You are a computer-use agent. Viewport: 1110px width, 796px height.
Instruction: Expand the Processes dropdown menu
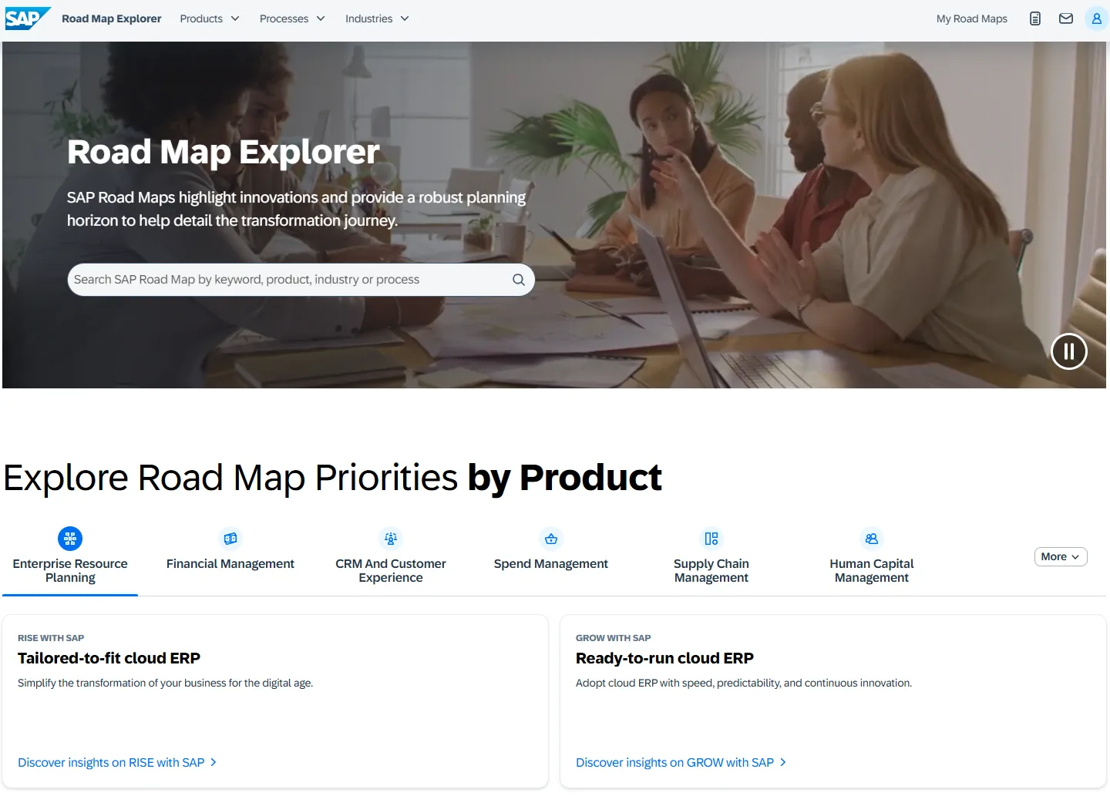click(x=291, y=18)
